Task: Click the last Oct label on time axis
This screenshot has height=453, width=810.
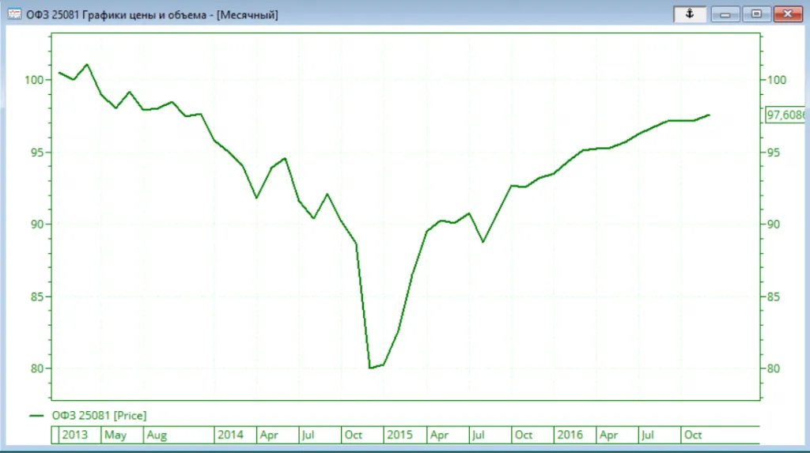Action: point(694,435)
